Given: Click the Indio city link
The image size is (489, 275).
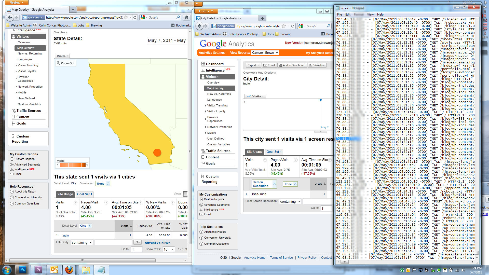Looking at the screenshot, I should 65,236.
